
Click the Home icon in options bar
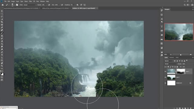(x=3, y=5)
